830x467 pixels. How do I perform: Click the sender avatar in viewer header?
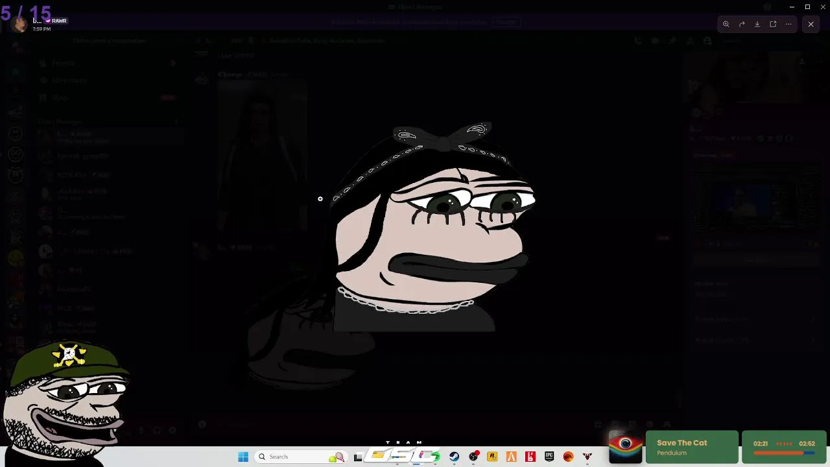coord(20,24)
